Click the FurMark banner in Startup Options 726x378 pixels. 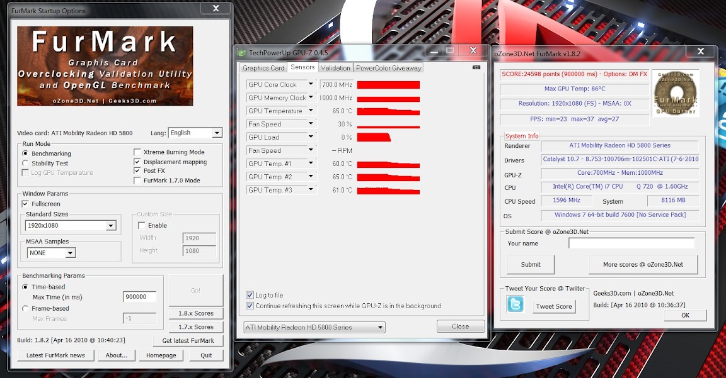pos(105,66)
